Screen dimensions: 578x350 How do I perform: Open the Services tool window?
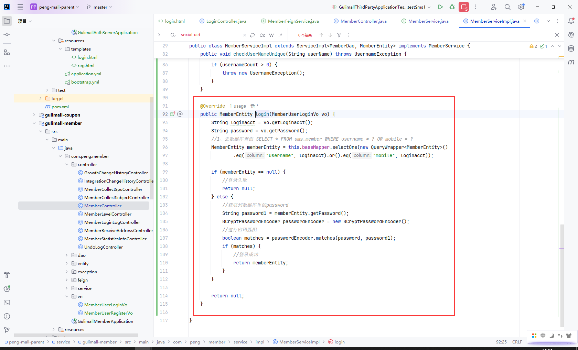click(x=7, y=289)
